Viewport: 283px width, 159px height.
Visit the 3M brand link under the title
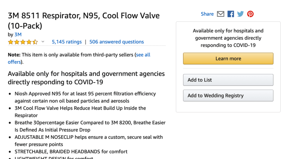pyautogui.click(x=18, y=34)
